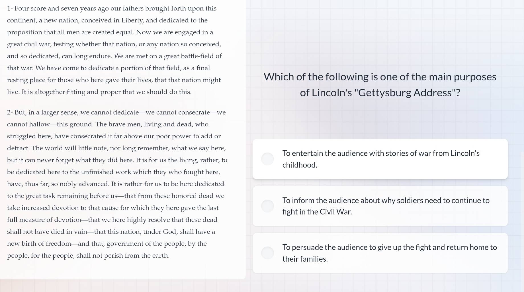Click the final line "people, for the people, shall not perish"
This screenshot has width=524, height=292.
(x=88, y=256)
